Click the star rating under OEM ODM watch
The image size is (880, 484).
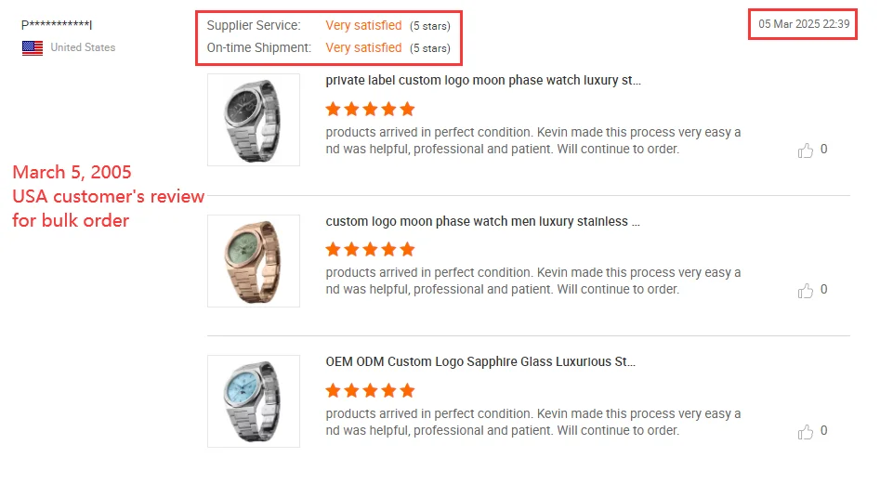coord(370,391)
